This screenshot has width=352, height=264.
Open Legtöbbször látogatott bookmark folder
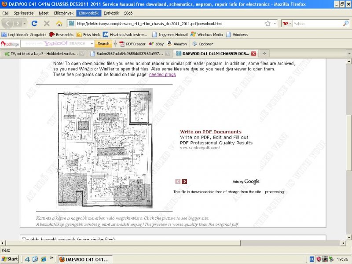[x=24, y=35]
